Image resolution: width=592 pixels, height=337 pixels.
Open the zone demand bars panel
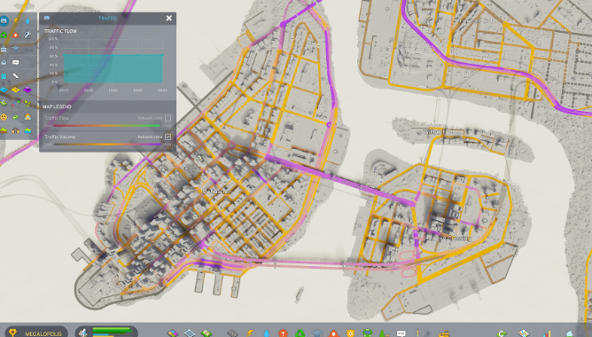[106, 332]
